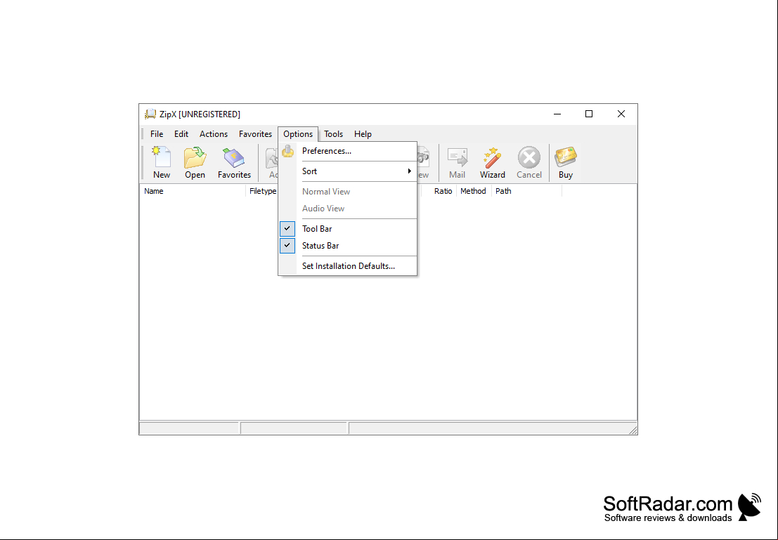The height and width of the screenshot is (540, 778).
Task: Click the New archive toolbar icon
Action: (x=161, y=162)
